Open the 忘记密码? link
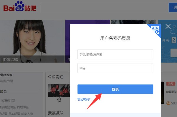This screenshot has height=117, width=177. 84,99
